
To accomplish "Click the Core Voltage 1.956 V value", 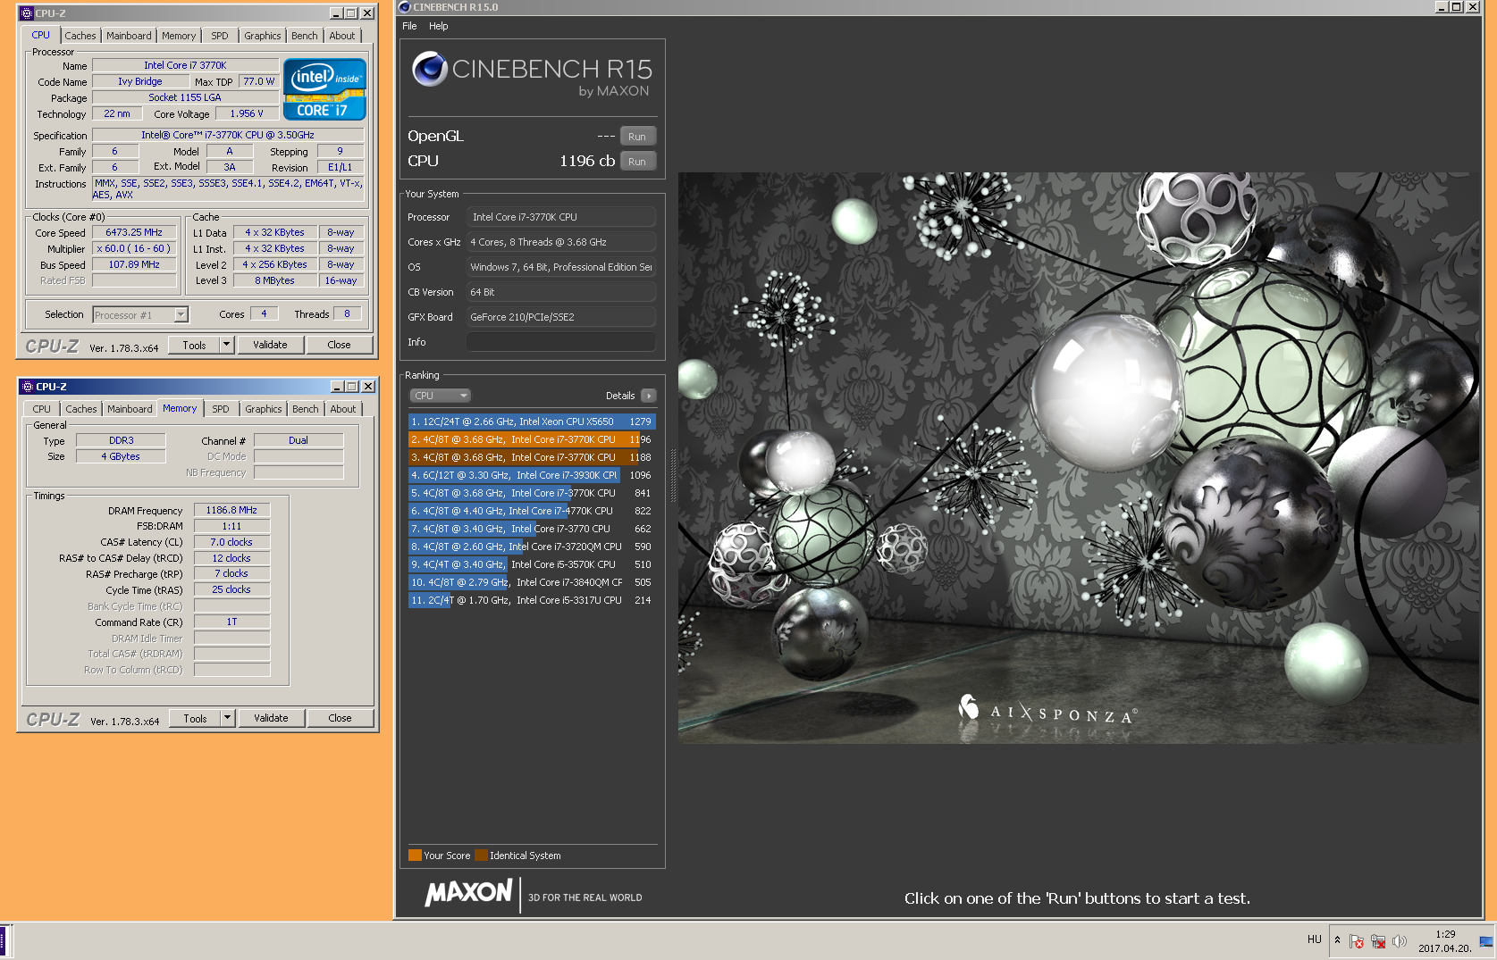I will [x=246, y=113].
